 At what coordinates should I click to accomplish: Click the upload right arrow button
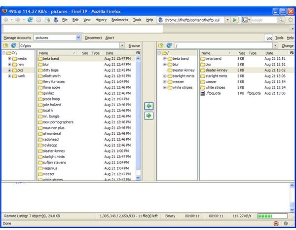tap(149, 115)
